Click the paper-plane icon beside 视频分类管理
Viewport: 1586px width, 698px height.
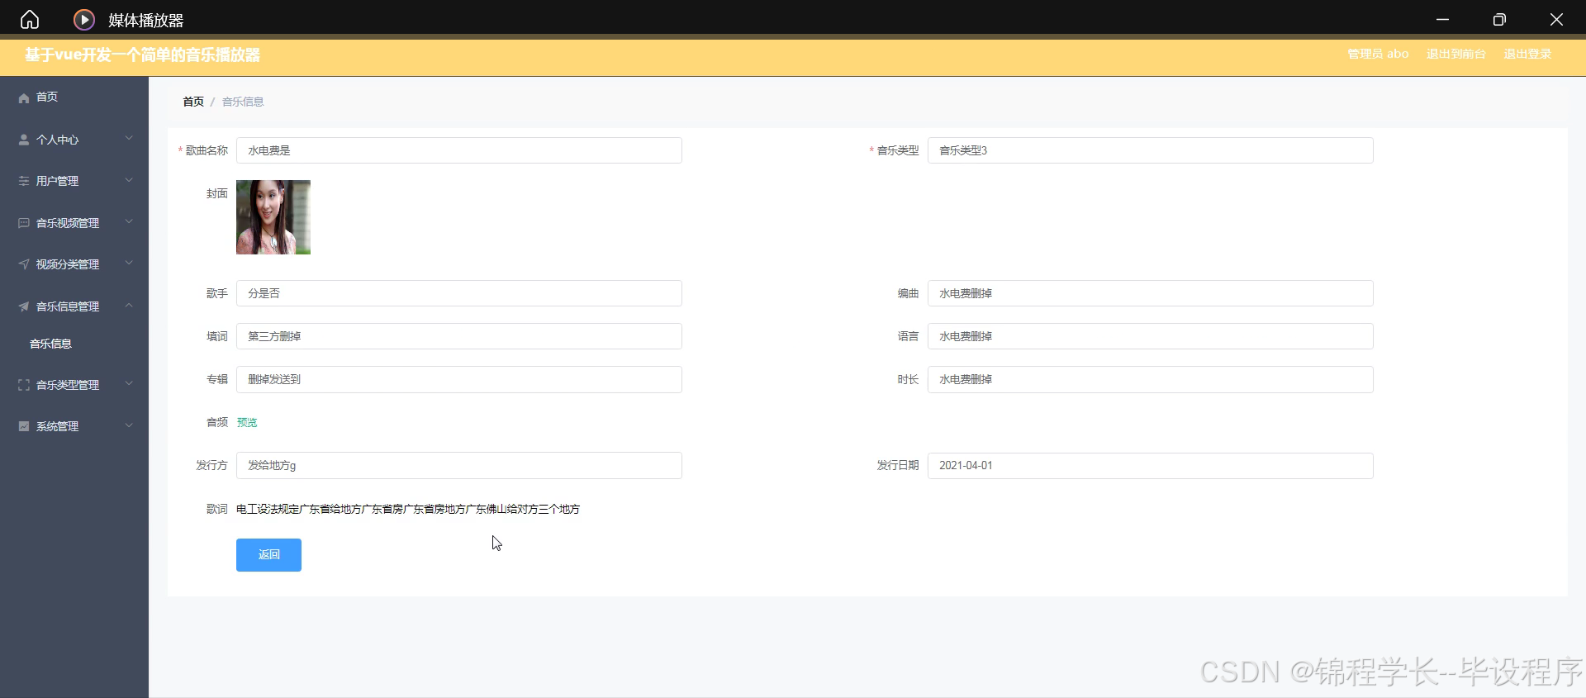24,264
